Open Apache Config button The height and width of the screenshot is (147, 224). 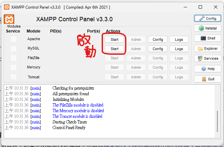158,39
